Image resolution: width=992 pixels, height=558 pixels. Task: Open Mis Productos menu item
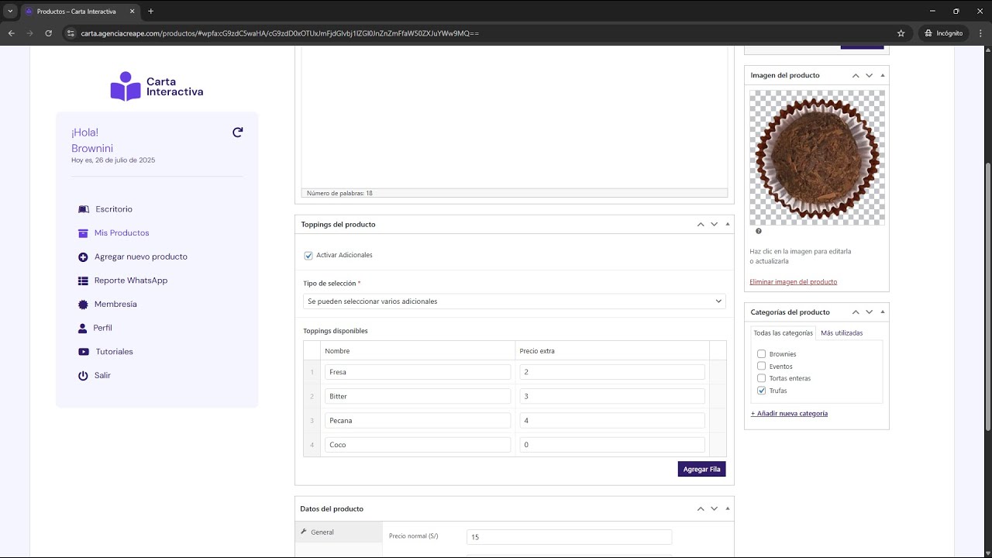pos(122,233)
